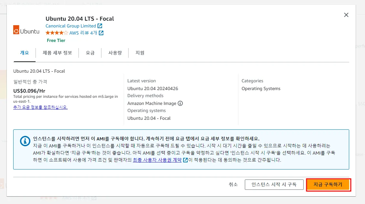This screenshot has width=365, height=204.
Task: Click the Operating systems label
Action: (x=146, y=110)
